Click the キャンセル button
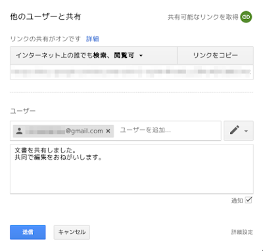 (x=72, y=232)
